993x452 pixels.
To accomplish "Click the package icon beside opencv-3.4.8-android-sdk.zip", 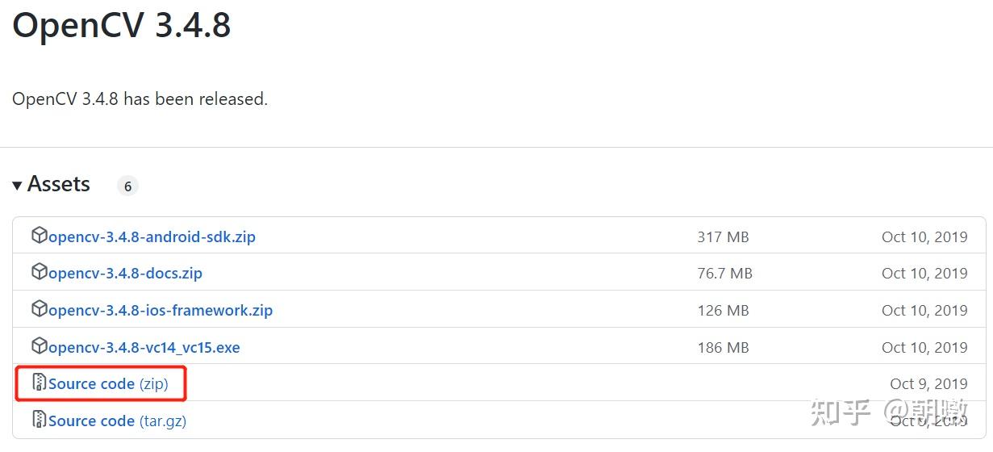I will click(39, 236).
